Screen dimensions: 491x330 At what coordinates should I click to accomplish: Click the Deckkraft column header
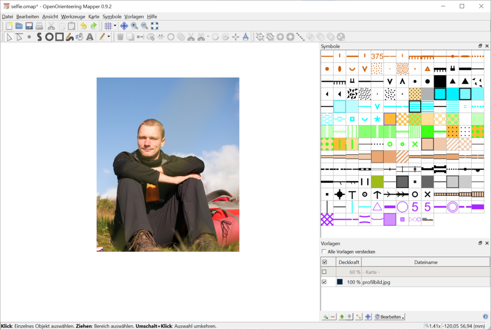coord(348,262)
